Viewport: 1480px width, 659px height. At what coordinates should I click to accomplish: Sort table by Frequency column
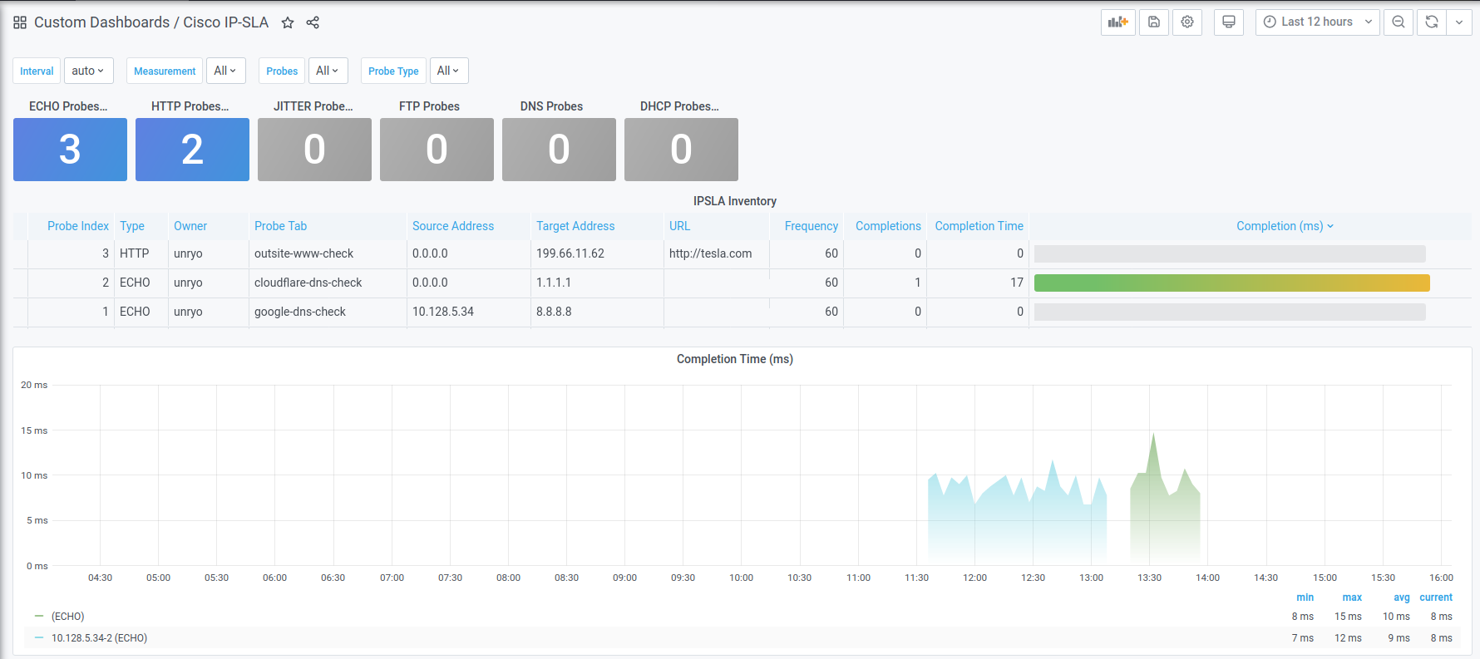pos(811,226)
